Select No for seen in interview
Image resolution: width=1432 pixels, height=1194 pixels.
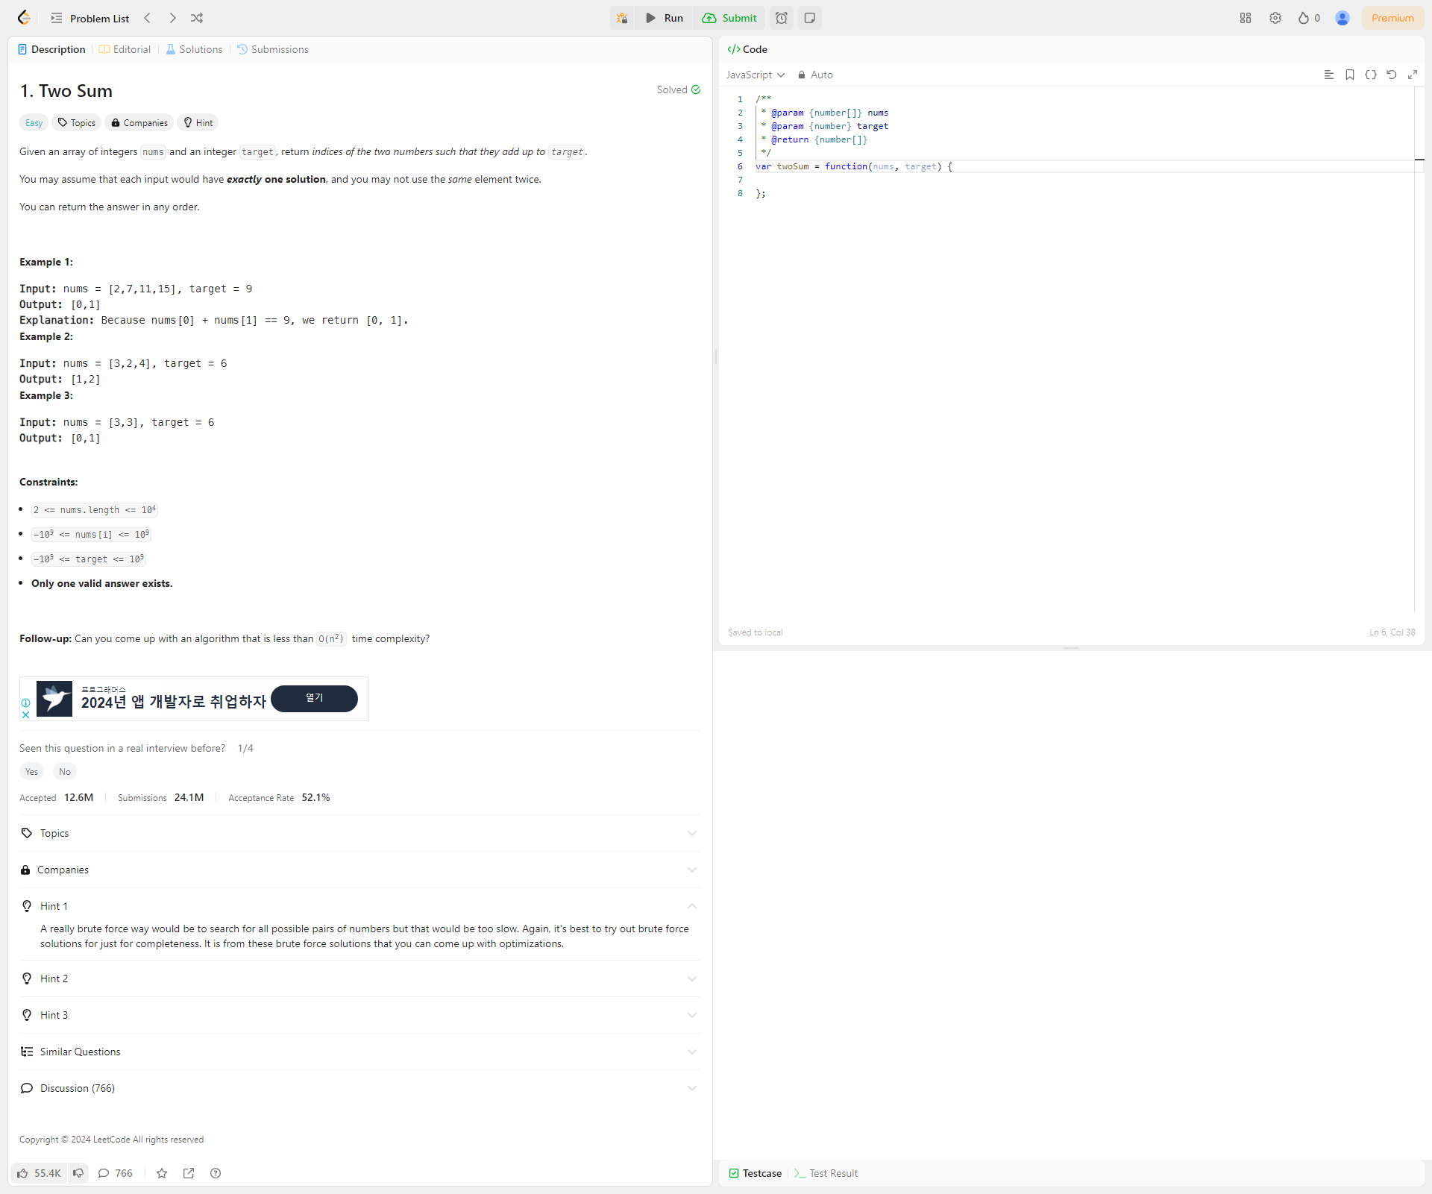point(65,772)
